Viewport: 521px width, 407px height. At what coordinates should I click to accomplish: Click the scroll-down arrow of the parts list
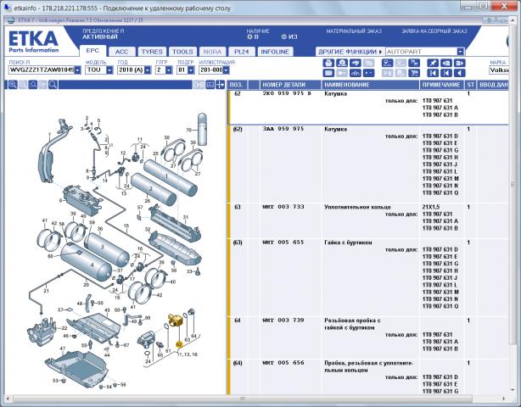(513, 390)
